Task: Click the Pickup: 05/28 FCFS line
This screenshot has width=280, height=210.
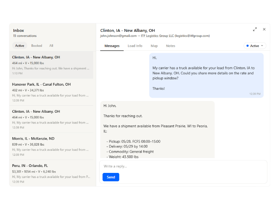Action: coord(133,141)
